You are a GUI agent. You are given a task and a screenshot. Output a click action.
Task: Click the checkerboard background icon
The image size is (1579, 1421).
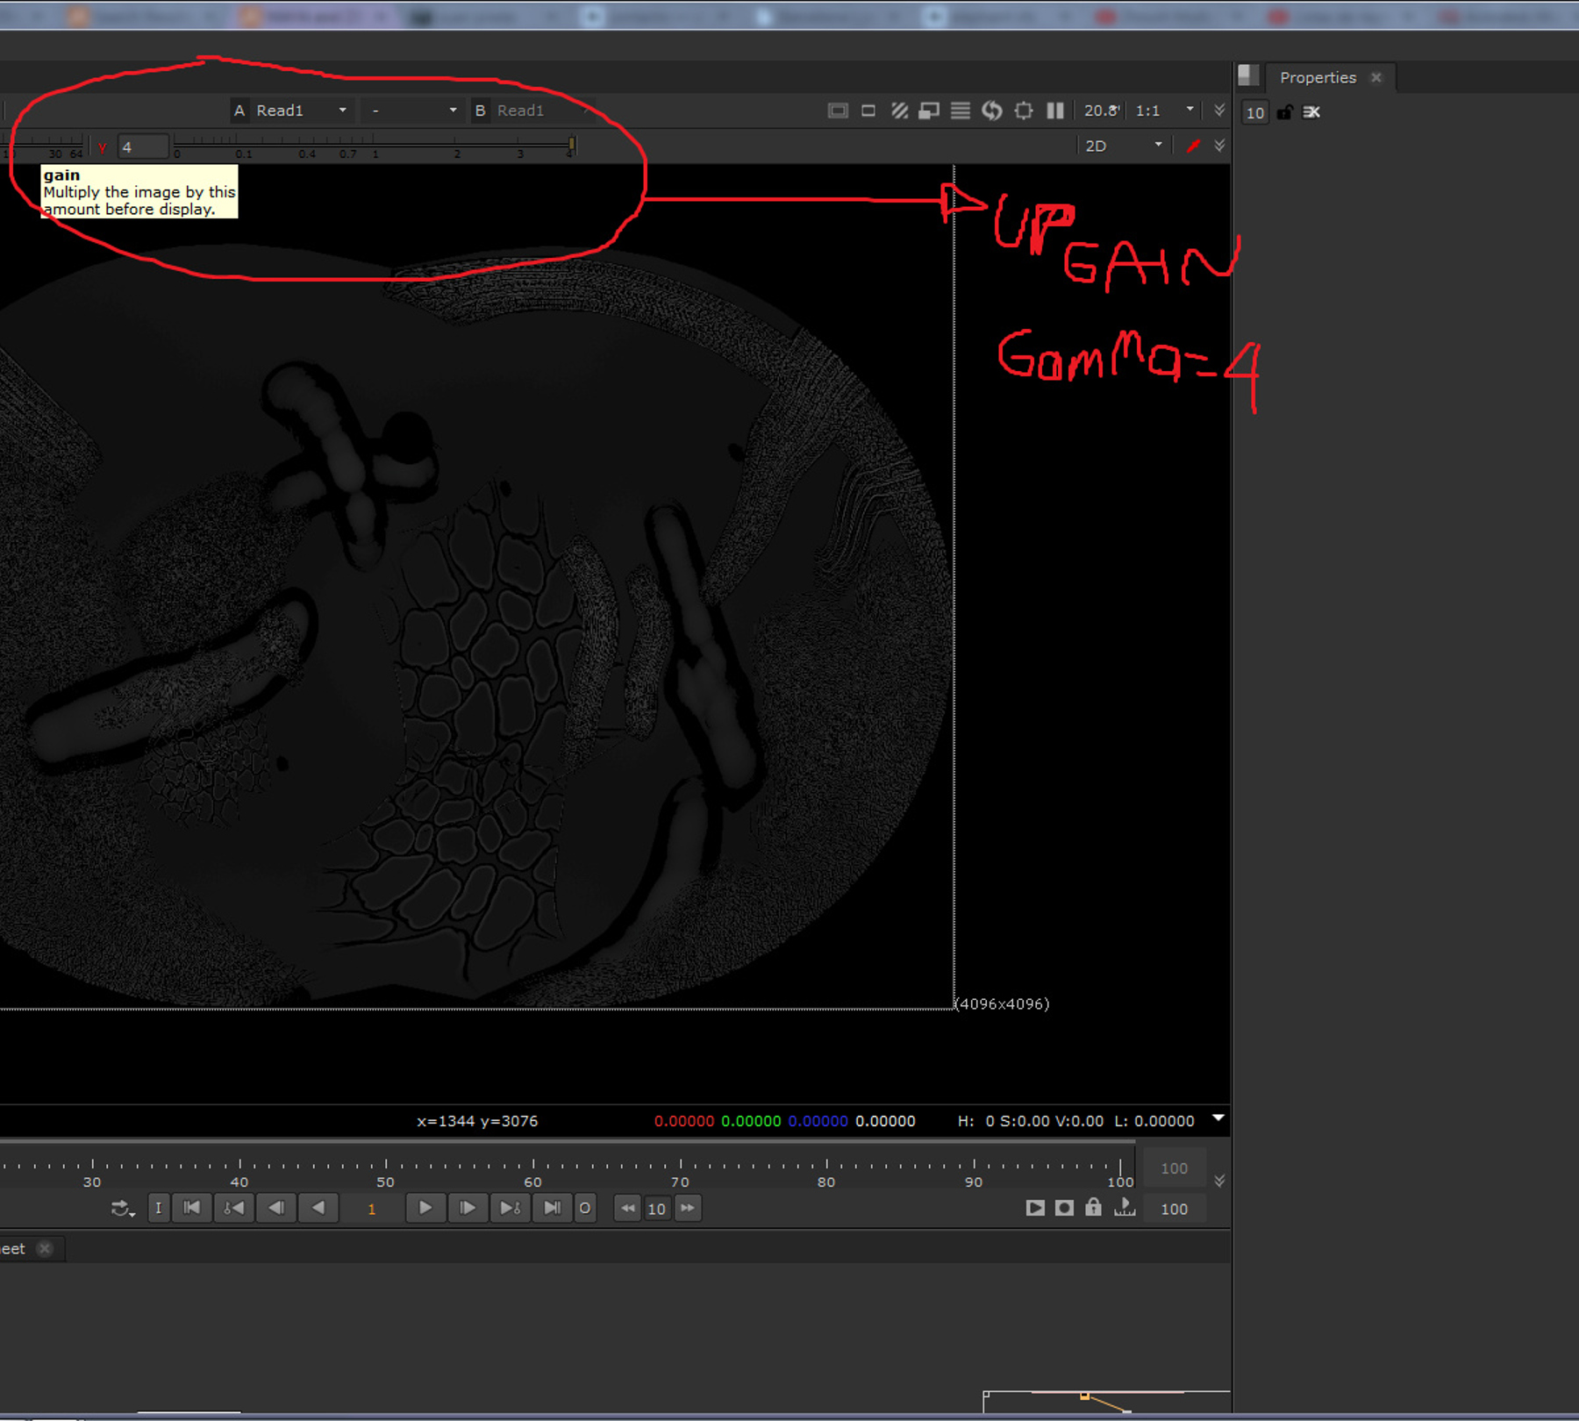click(x=899, y=111)
